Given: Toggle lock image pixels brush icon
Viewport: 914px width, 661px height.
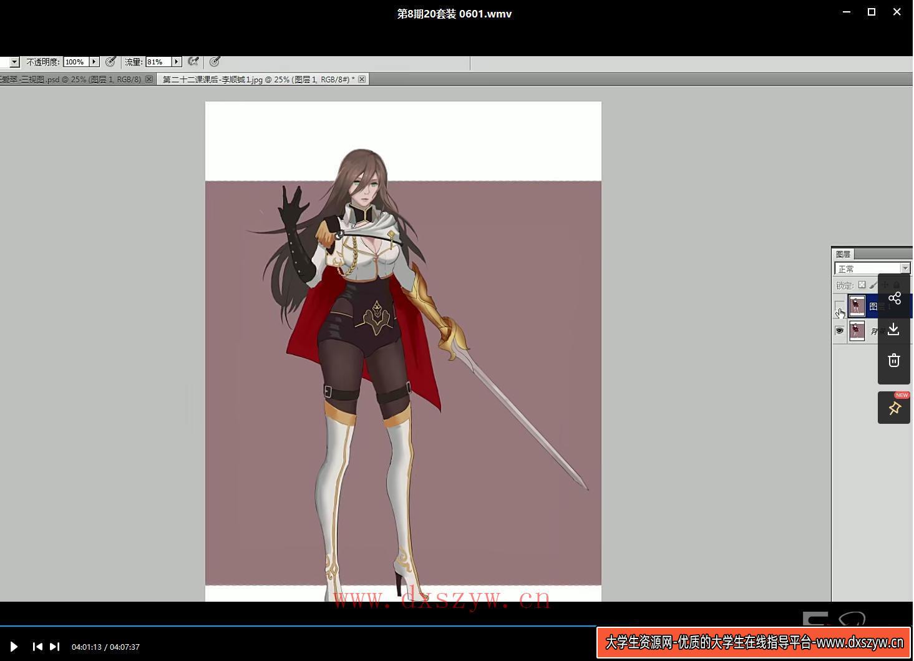Looking at the screenshot, I should coord(873,285).
